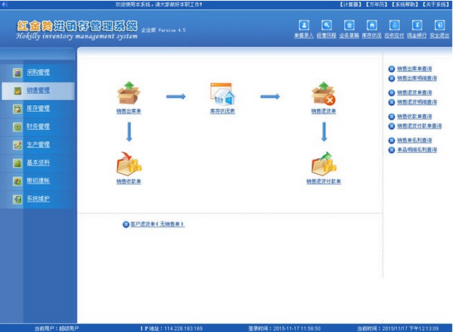The height and width of the screenshot is (332, 453).
Task: Open the 销售出库单 box icon
Action: click(x=129, y=93)
